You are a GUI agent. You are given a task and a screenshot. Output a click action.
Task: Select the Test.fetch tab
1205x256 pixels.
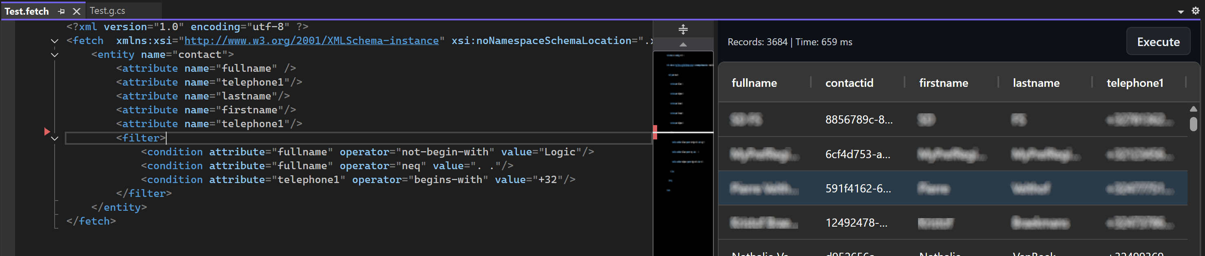click(26, 11)
